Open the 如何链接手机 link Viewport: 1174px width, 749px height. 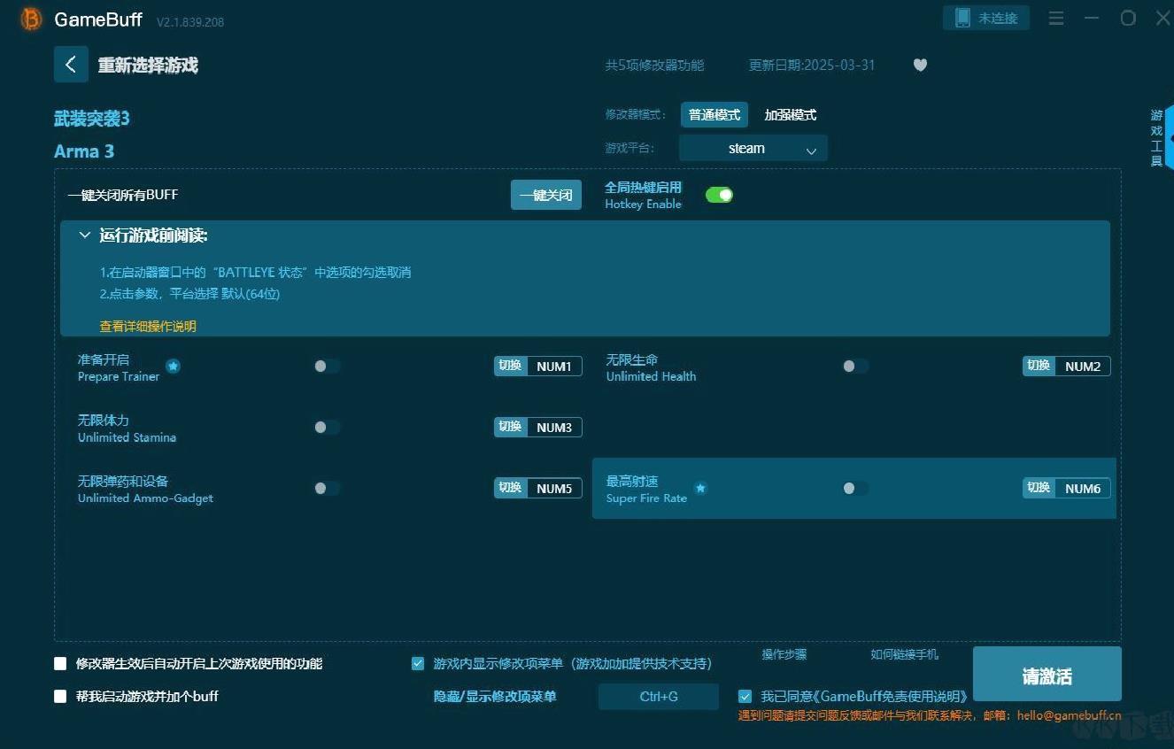click(904, 654)
